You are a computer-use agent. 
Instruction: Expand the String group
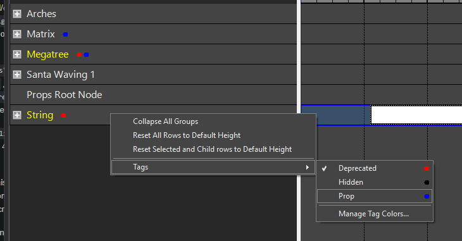pos(17,115)
